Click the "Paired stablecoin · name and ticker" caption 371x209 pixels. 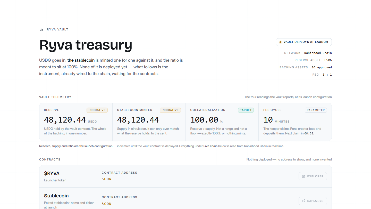(x=69, y=205)
